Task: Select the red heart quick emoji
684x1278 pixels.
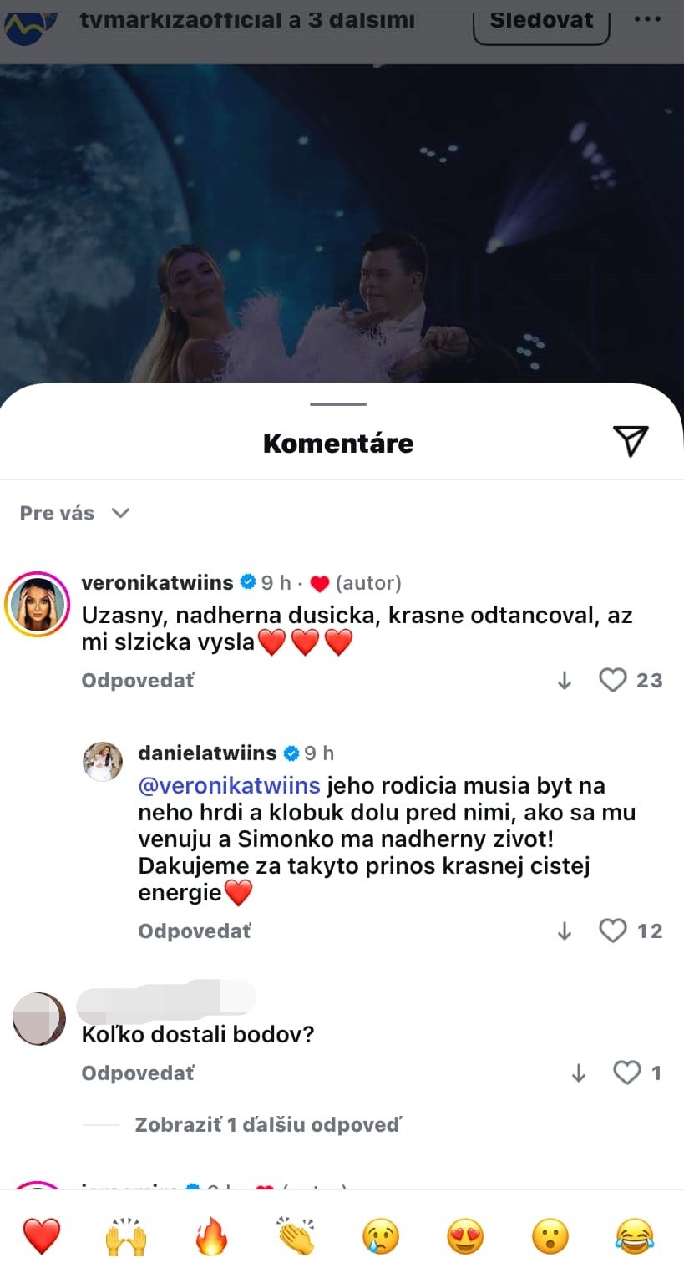Action: (42, 1236)
